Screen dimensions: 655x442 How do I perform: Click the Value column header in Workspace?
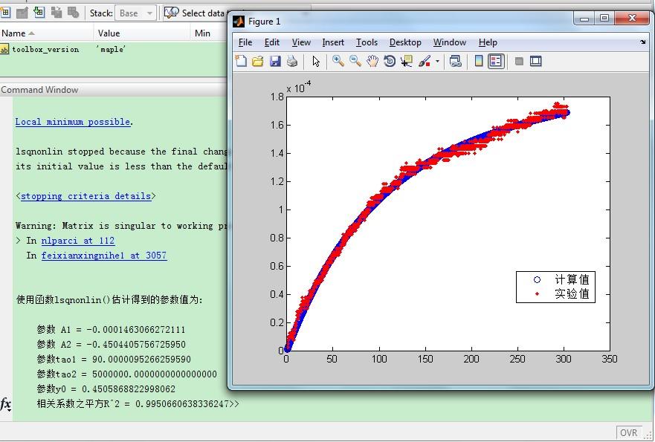coord(143,33)
